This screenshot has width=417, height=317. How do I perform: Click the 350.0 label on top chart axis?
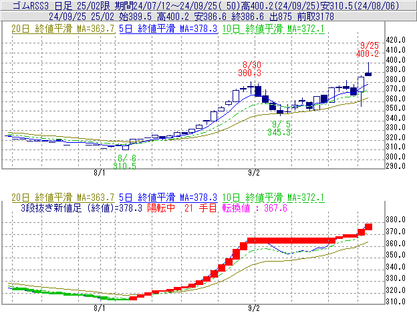pos(396,108)
